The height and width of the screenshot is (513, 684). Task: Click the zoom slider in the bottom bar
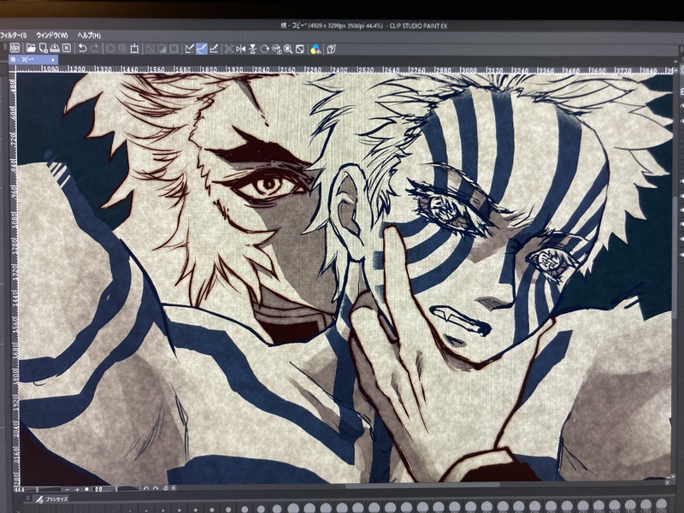[x=44, y=489]
